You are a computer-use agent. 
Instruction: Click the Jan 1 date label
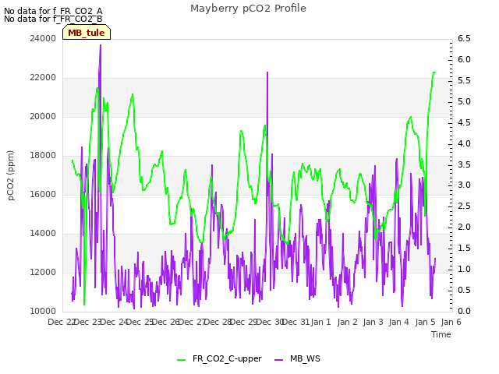[321, 322]
